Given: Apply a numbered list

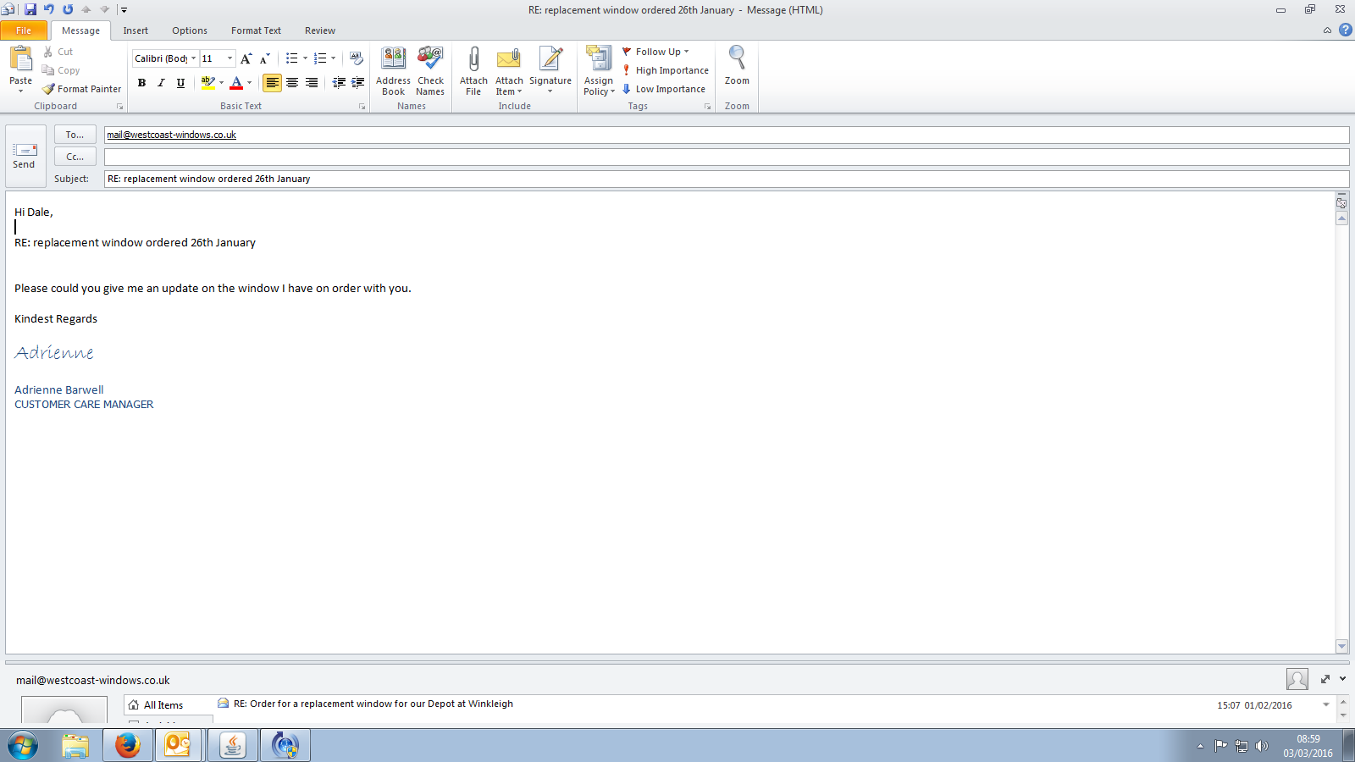Looking at the screenshot, I should 320,58.
